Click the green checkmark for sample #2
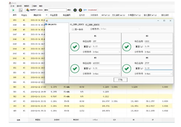Image resolution: width=181 pixels, height=127 pixels. (x=127, y=47)
